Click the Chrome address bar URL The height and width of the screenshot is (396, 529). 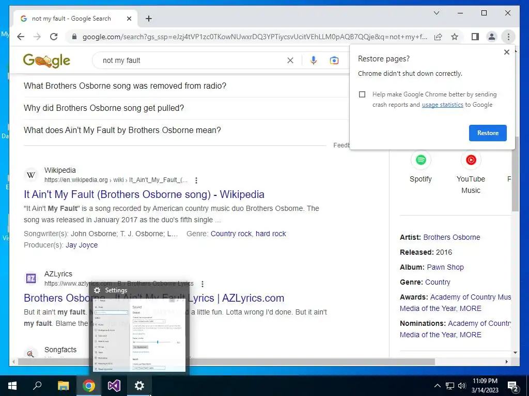255,37
